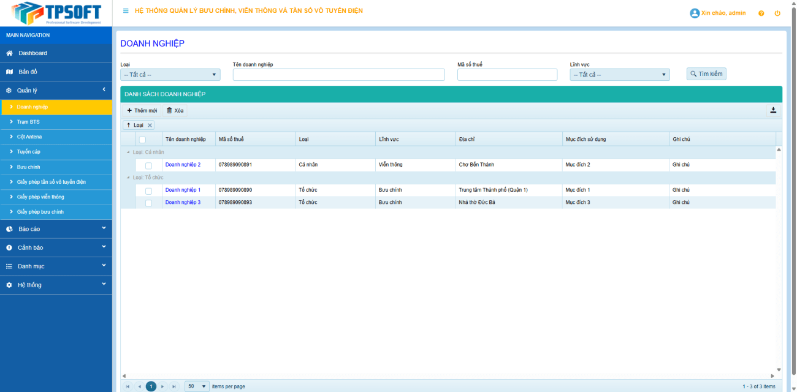Open Trạm BTS in the sidebar
The image size is (797, 392).
[x=28, y=122]
